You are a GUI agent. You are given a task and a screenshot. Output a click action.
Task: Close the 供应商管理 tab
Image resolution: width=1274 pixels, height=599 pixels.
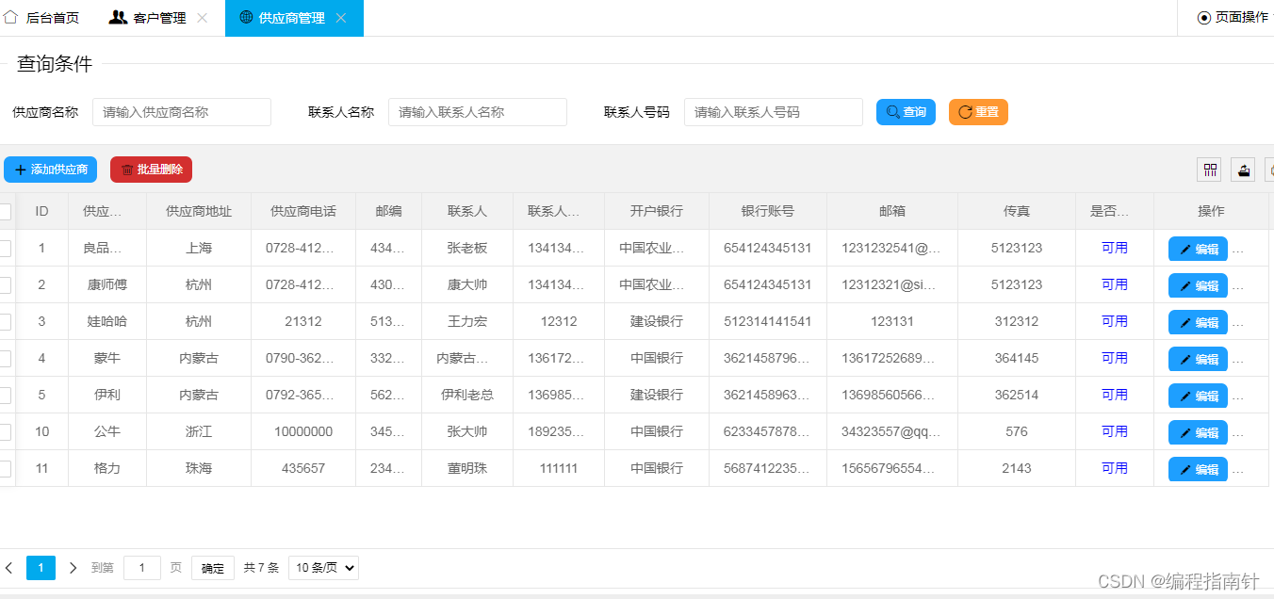(x=341, y=18)
